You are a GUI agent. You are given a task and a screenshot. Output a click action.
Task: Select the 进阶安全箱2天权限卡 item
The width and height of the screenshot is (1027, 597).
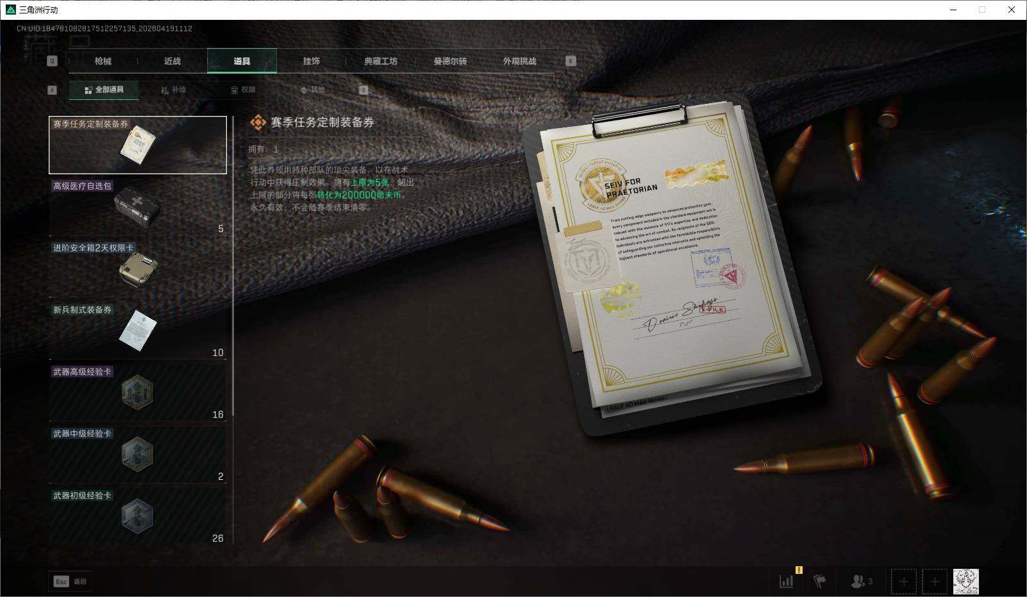(138, 269)
